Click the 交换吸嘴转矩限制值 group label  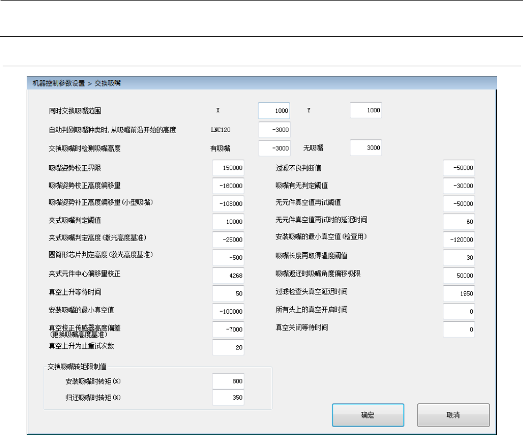point(77,367)
